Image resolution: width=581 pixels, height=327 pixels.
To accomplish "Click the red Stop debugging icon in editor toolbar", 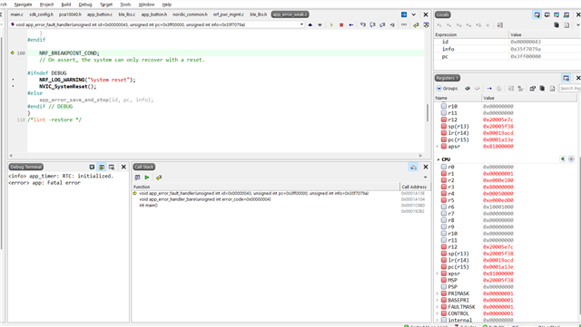I will click(341, 24).
